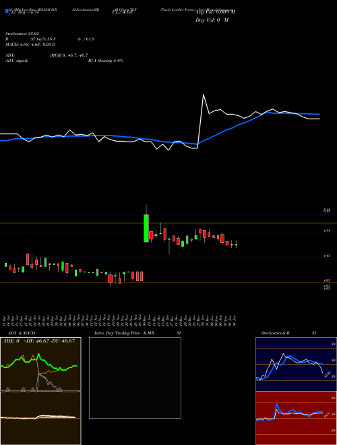Click the tall green gap-up candlestick
This screenshot has height=445, width=337.
(146, 228)
